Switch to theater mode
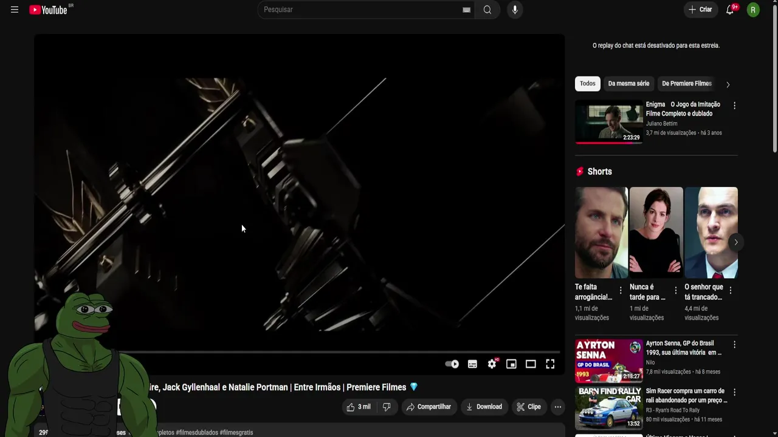Image resolution: width=778 pixels, height=437 pixels. point(531,364)
